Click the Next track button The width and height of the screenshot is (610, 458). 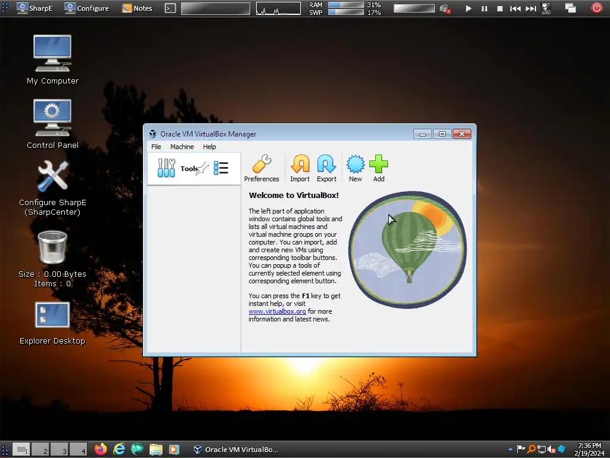[531, 8]
